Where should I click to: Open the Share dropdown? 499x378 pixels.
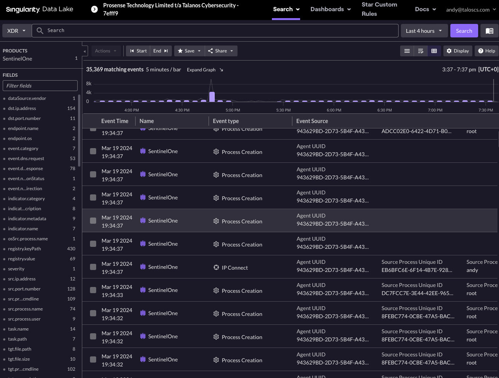(x=221, y=51)
